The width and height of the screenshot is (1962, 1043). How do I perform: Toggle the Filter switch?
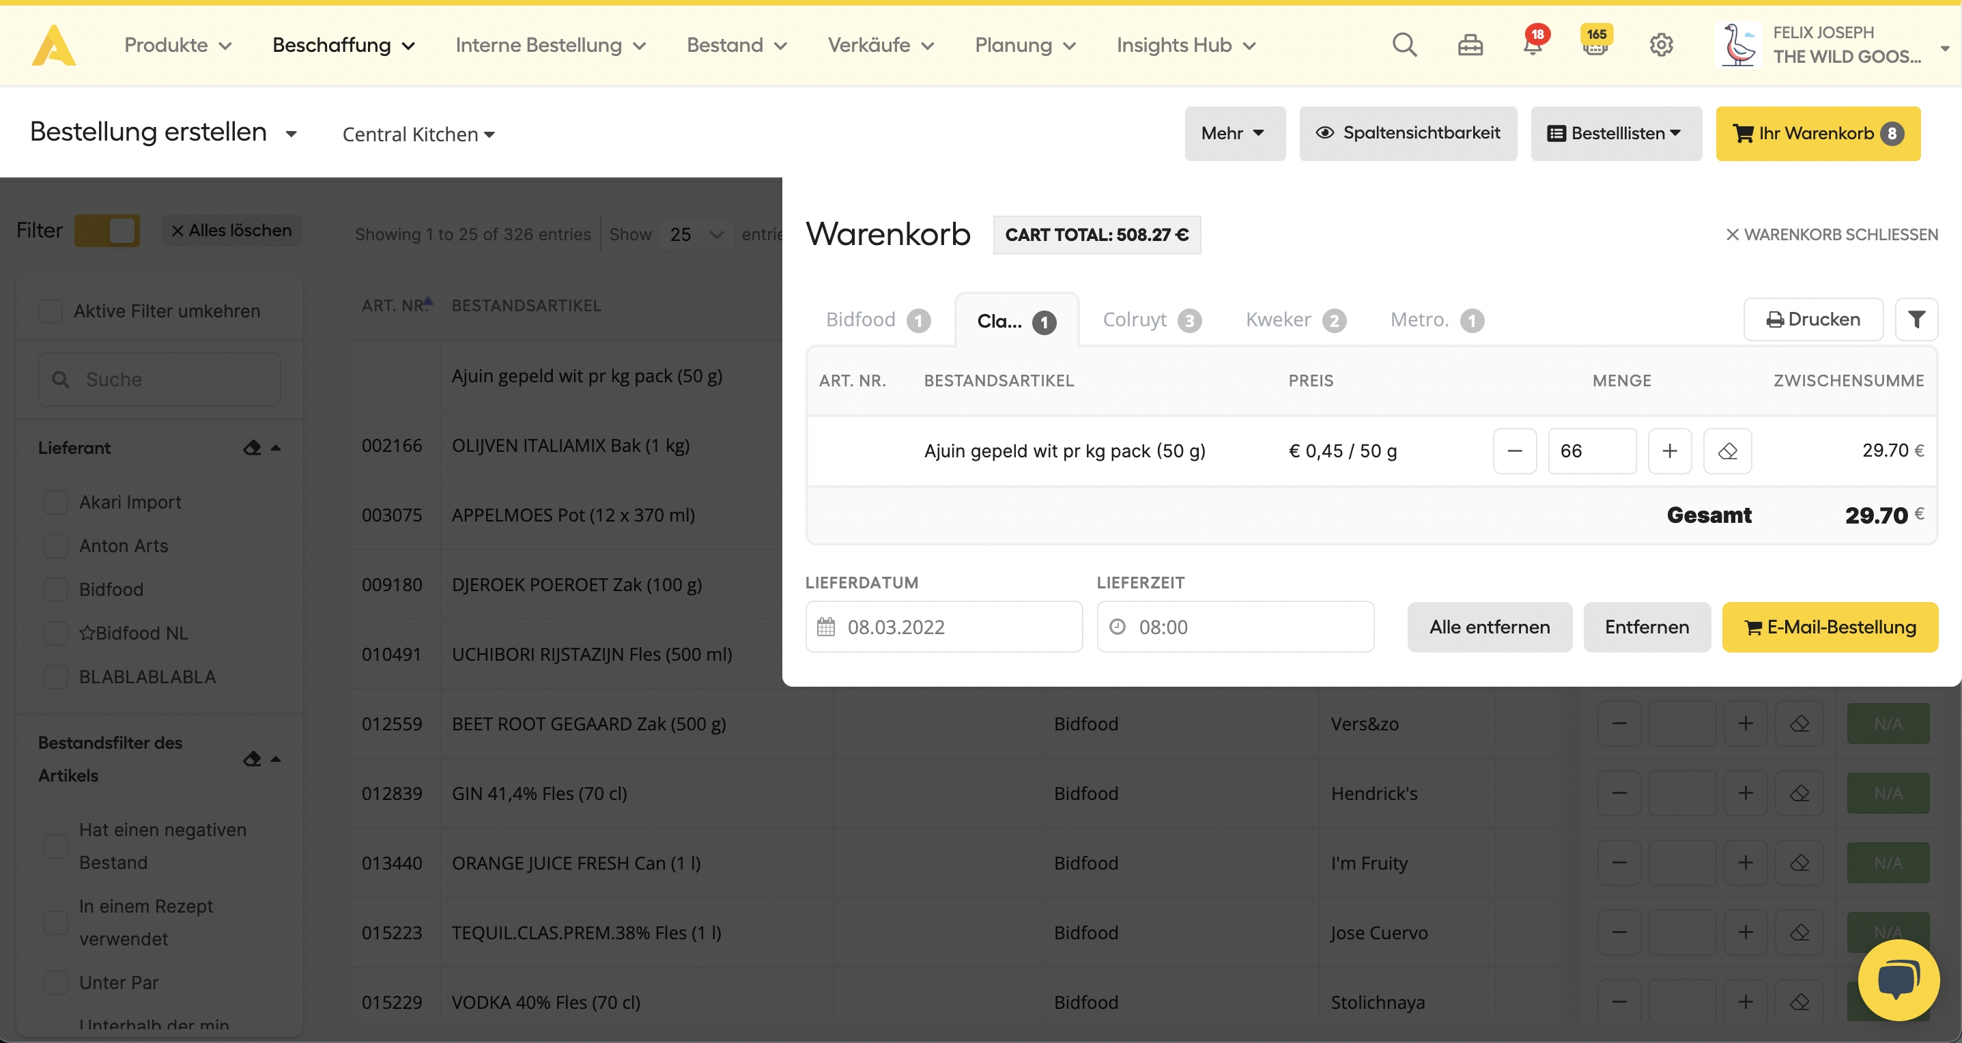coord(106,231)
